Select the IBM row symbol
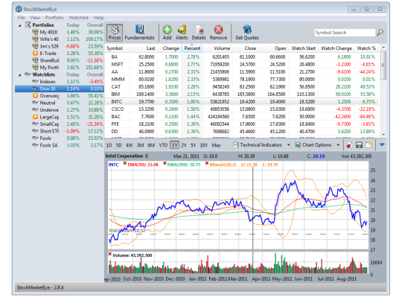The image size is (402, 297). (x=115, y=95)
